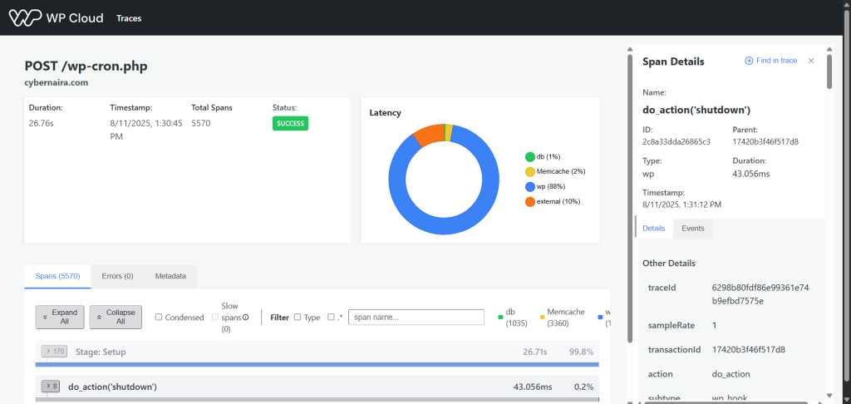Click the sampleRate value 1

[714, 325]
